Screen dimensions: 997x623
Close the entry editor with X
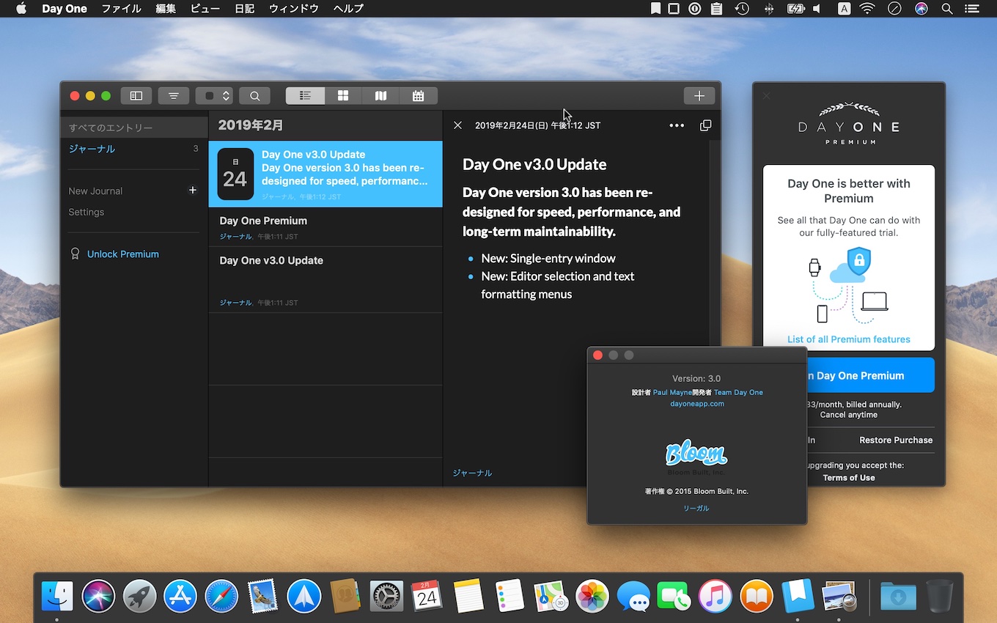click(457, 125)
